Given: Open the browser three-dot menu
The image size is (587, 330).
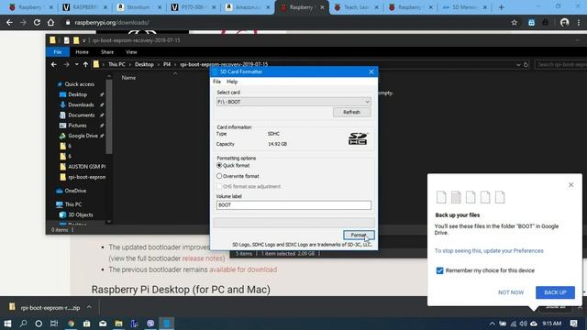Looking at the screenshot, I should coord(579,22).
